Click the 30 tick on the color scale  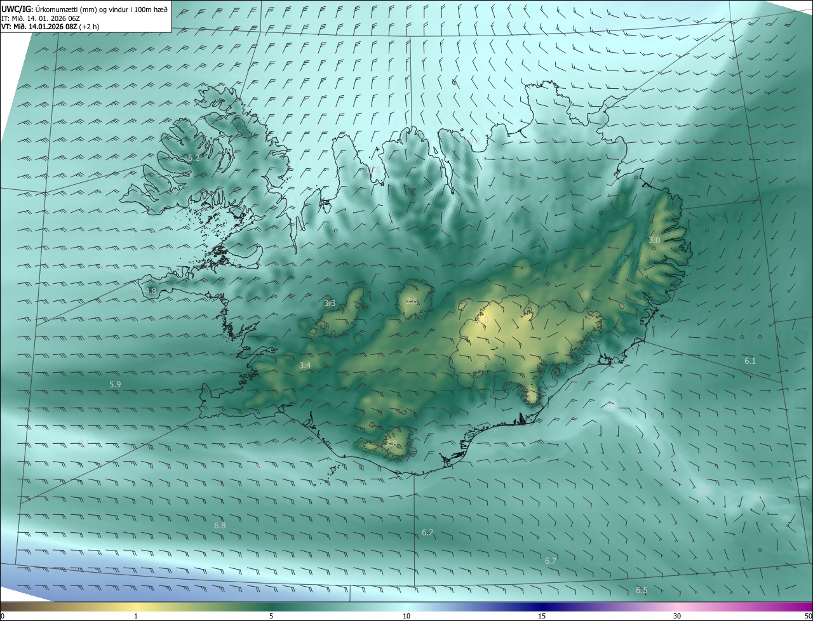pyautogui.click(x=677, y=616)
